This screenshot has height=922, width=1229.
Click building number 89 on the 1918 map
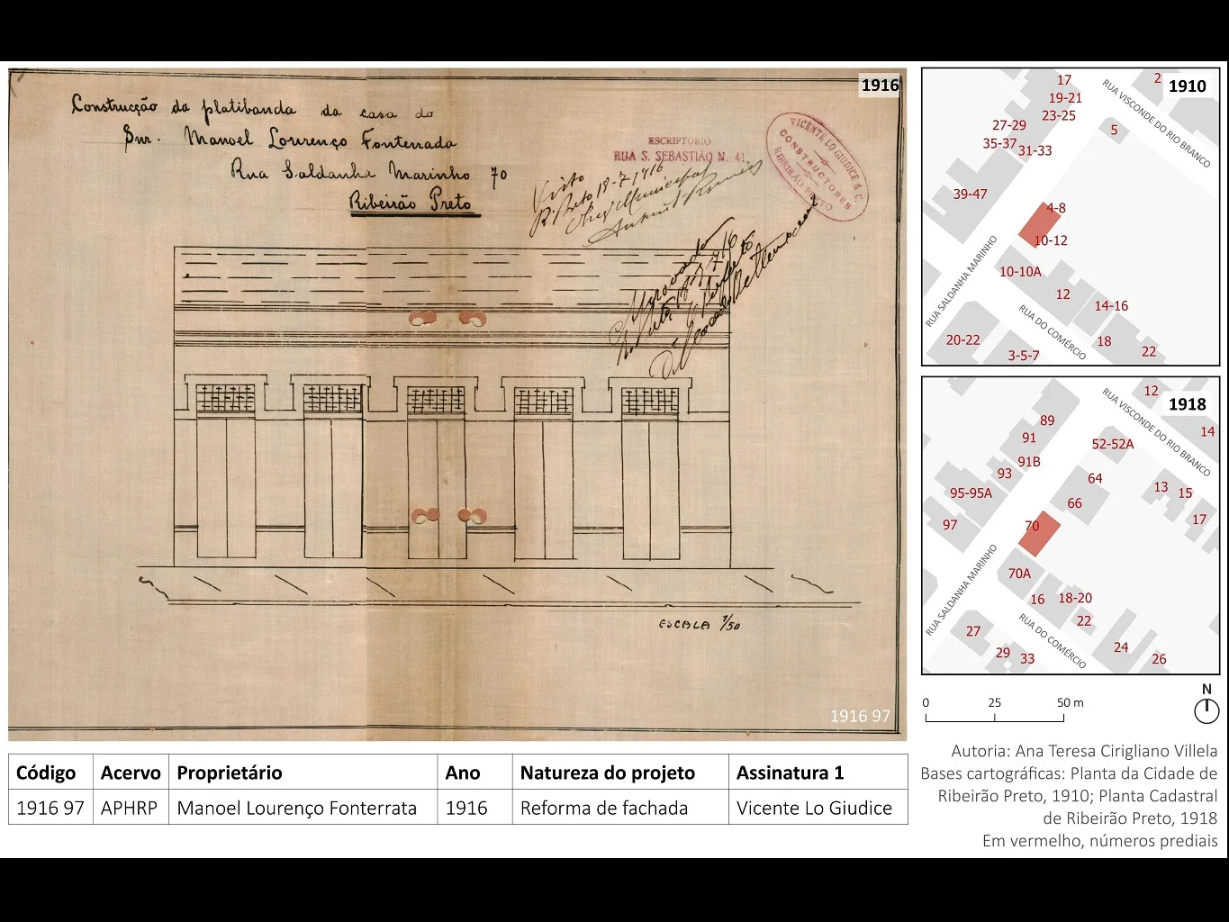click(1047, 420)
